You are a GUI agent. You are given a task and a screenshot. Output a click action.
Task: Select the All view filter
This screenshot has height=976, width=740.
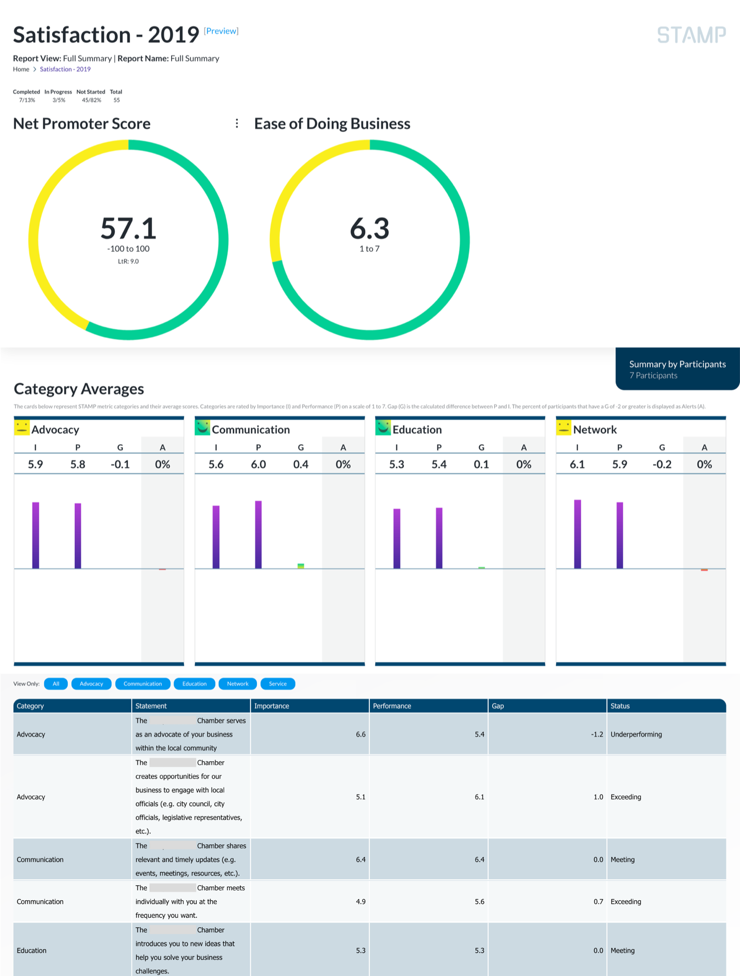coord(56,683)
